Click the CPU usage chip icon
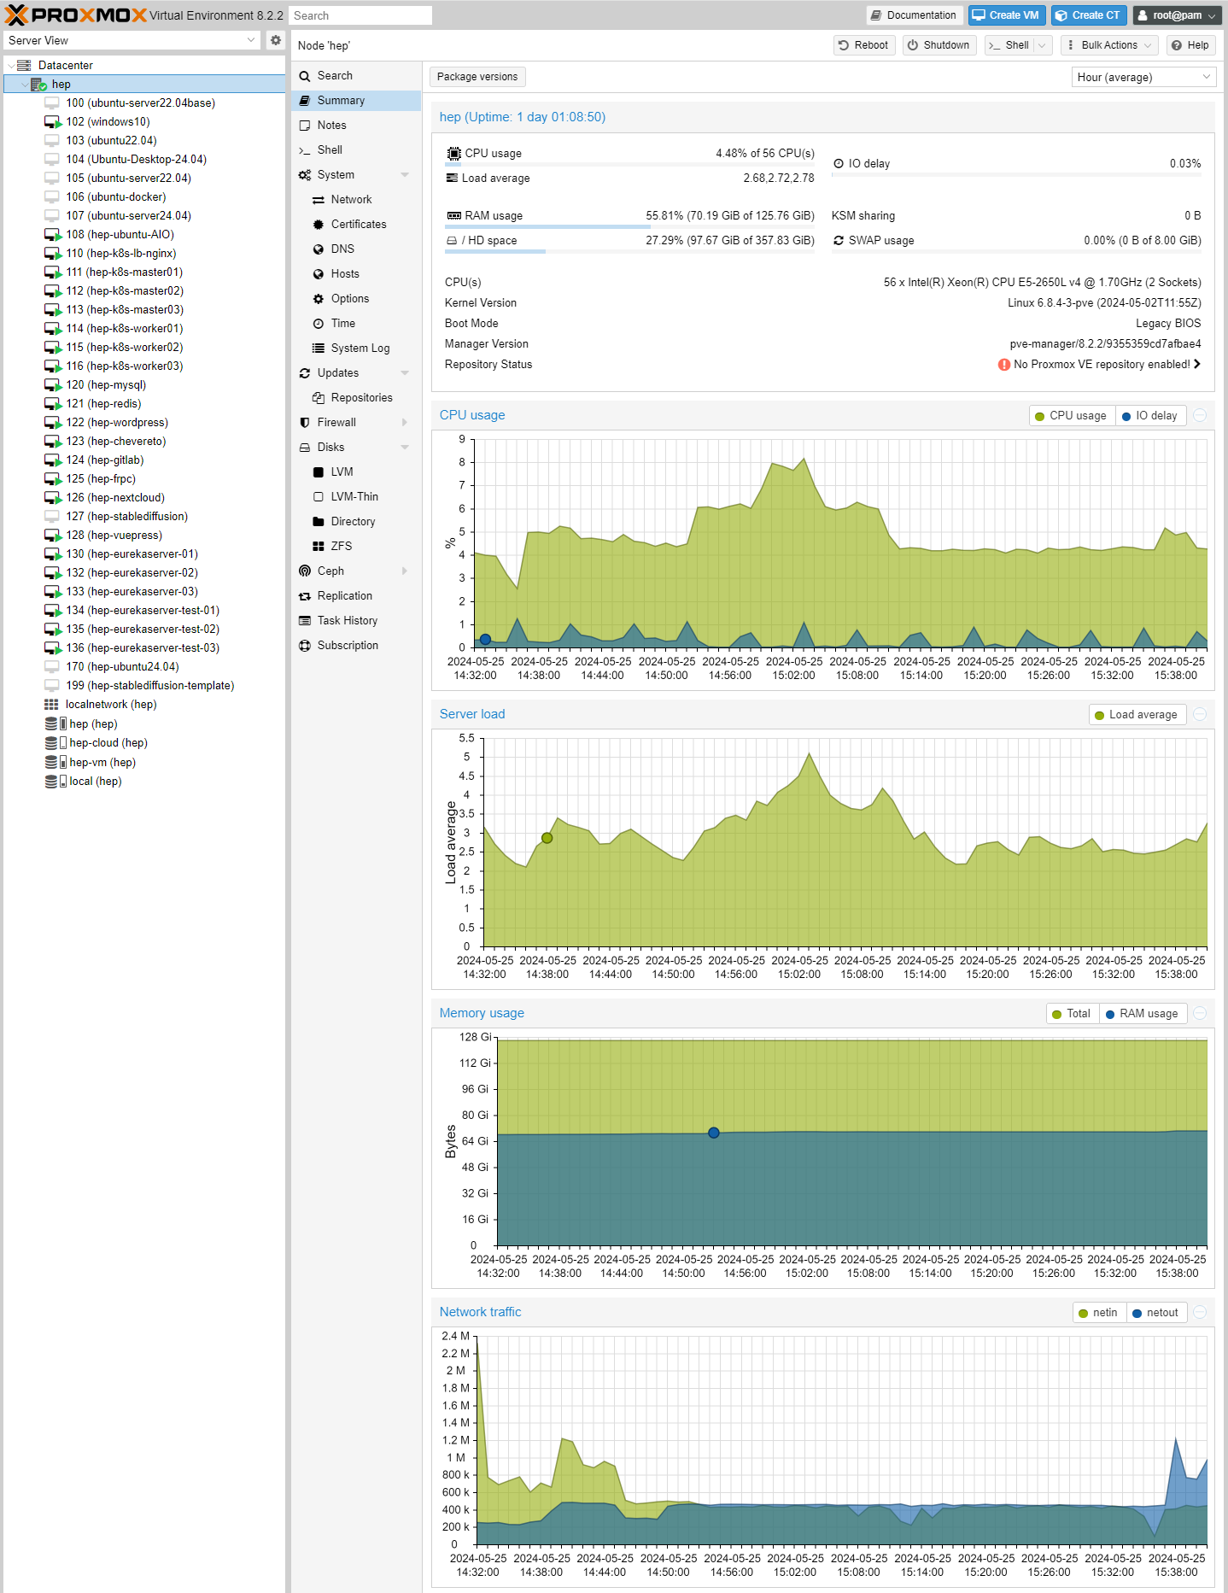This screenshot has height=1593, width=1228. (453, 154)
